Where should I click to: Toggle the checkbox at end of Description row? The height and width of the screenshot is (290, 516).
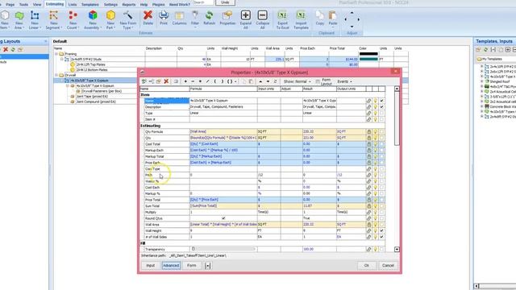[x=381, y=107]
